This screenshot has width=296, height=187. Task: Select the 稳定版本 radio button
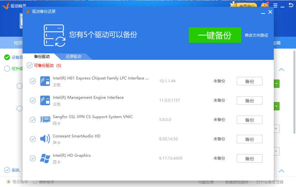[x=9, y=182]
